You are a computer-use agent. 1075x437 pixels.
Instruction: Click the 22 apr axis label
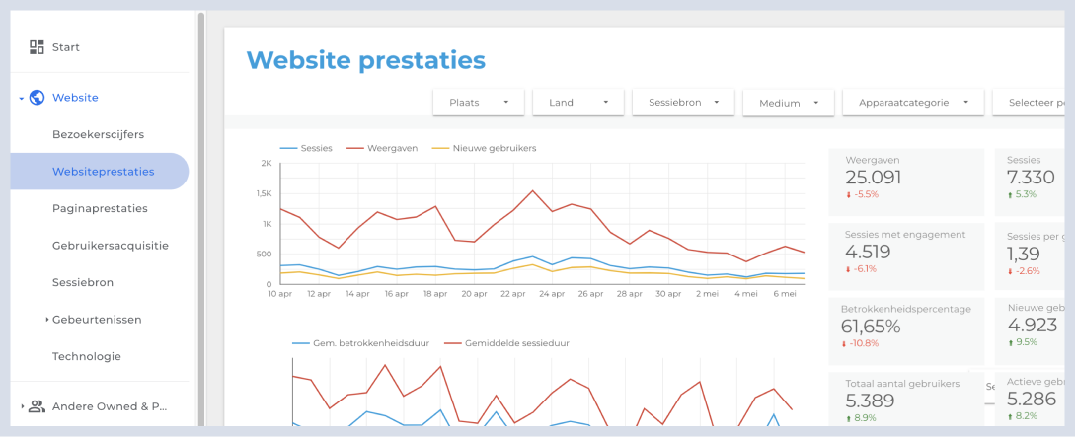(x=513, y=294)
